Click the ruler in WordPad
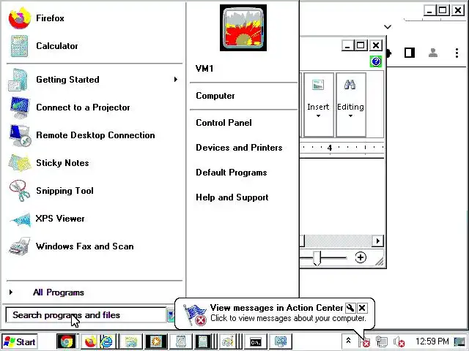The image size is (469, 351). coord(342,148)
